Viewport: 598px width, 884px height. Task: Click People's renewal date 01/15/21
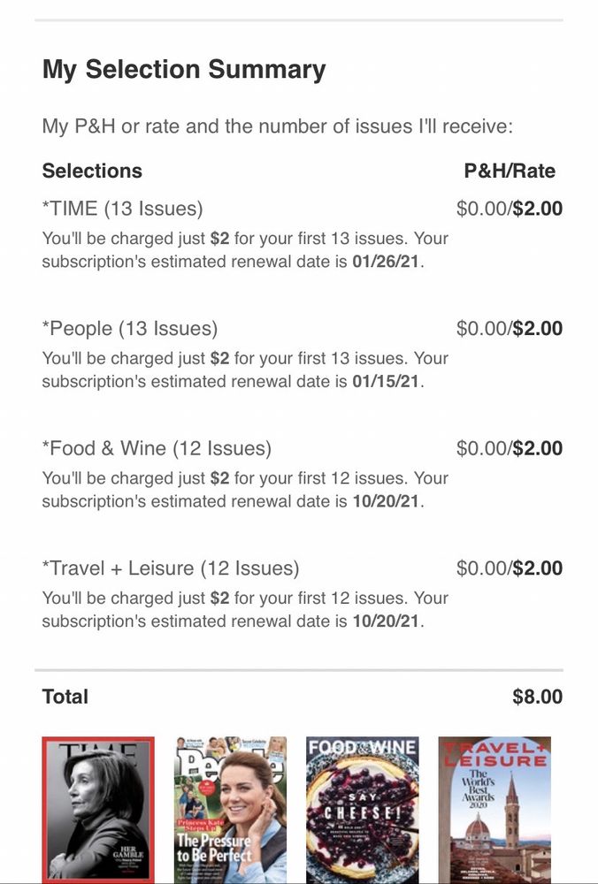click(386, 382)
